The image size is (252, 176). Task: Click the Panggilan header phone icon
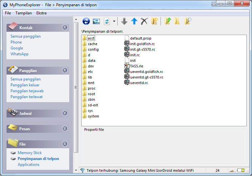click(x=13, y=69)
